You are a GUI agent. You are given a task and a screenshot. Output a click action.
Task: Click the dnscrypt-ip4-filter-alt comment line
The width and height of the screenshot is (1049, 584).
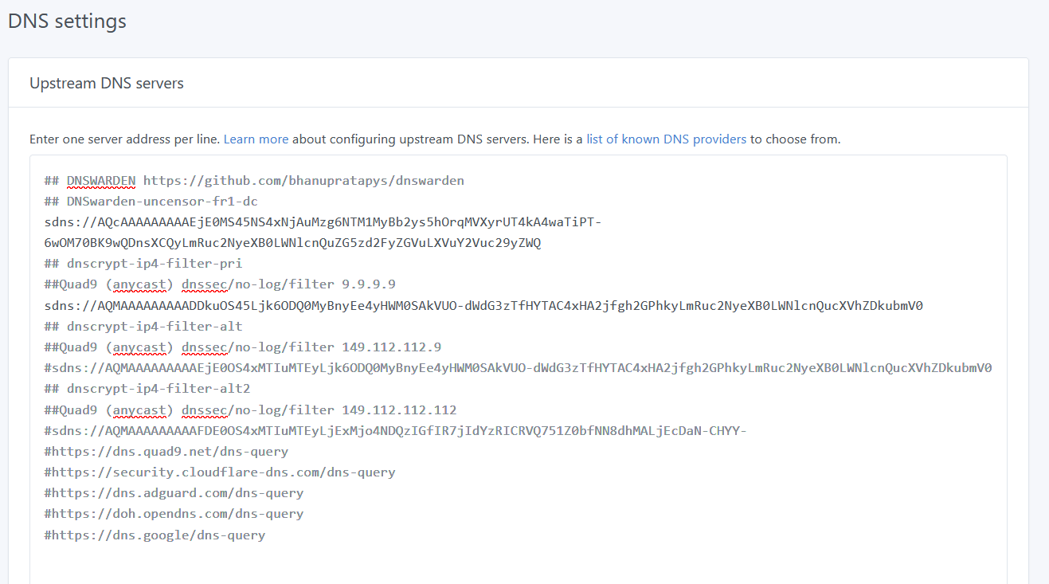click(143, 325)
